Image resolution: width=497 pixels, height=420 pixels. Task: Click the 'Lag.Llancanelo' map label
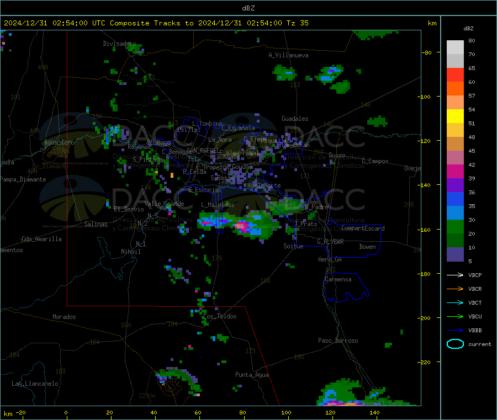click(35, 384)
